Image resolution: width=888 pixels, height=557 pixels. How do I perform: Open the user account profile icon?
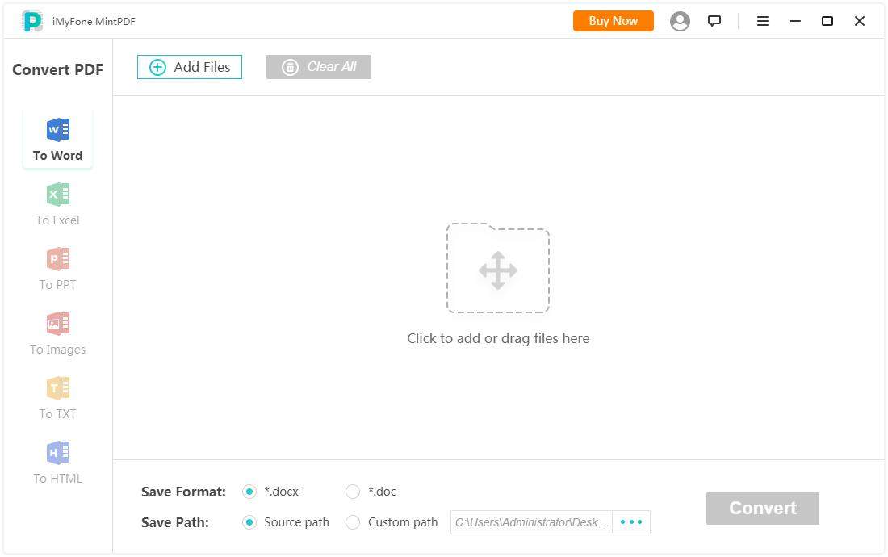[x=680, y=21]
